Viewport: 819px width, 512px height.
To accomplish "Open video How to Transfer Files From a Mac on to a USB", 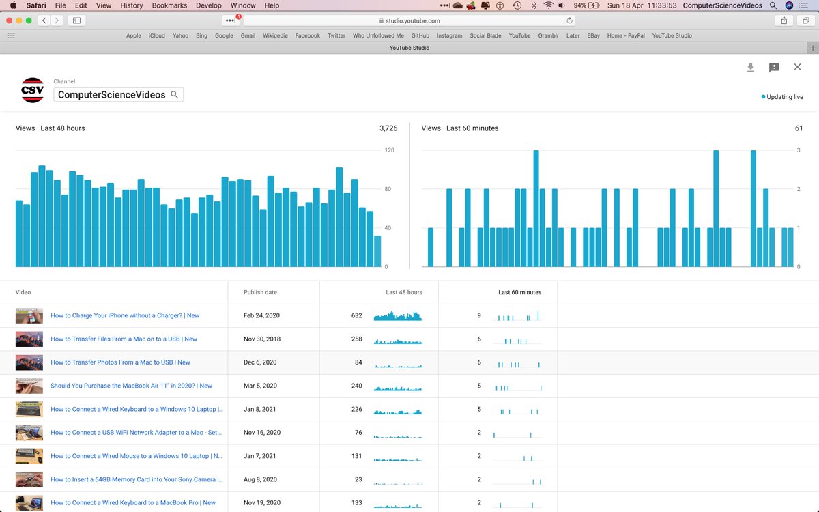I will pyautogui.click(x=124, y=339).
